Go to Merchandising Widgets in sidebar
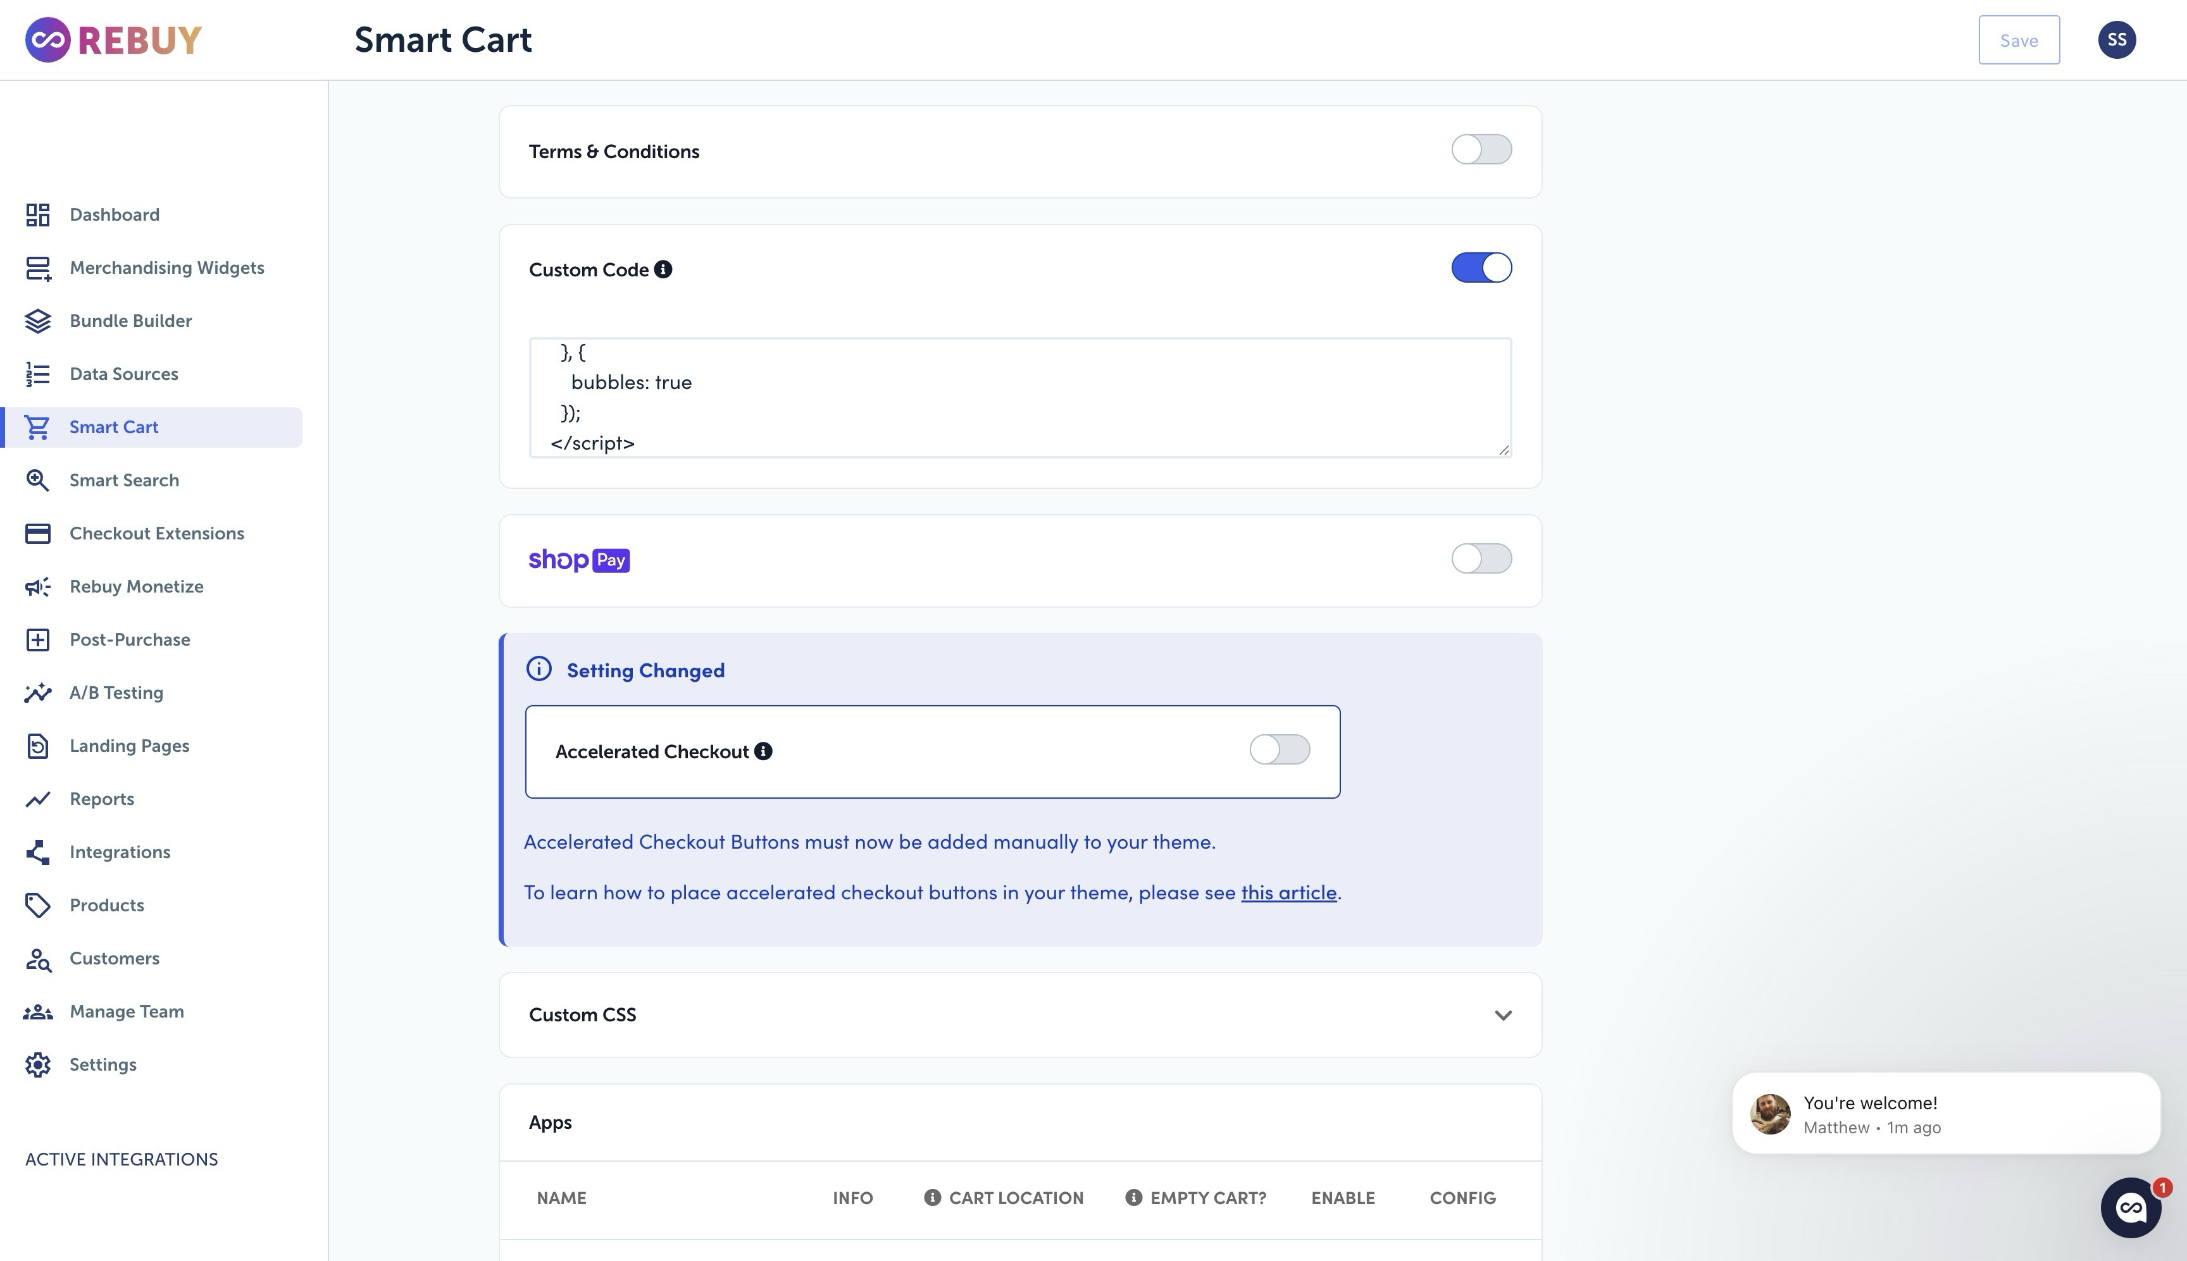2187x1261 pixels. [166, 269]
